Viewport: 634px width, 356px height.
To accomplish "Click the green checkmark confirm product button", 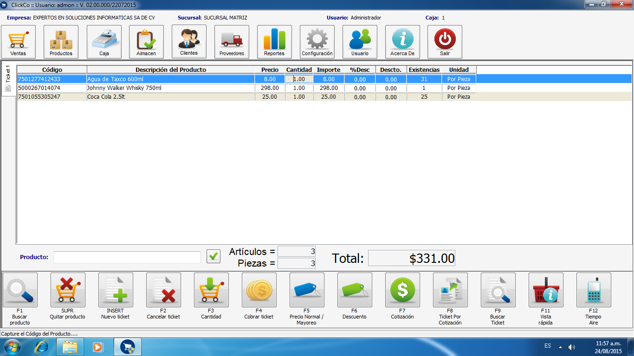I will [x=213, y=256].
